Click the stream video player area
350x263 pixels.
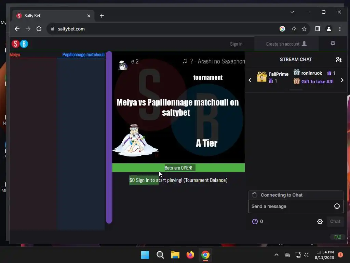(x=178, y=107)
